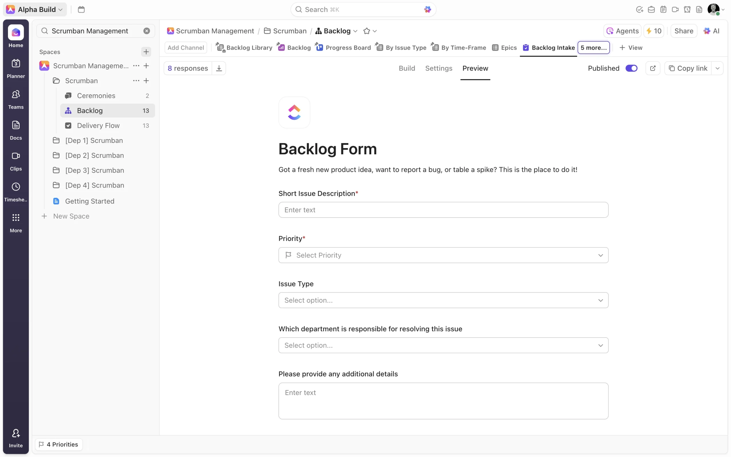Open the Clips sidebar icon
This screenshot has width=731, height=457.
point(16,161)
